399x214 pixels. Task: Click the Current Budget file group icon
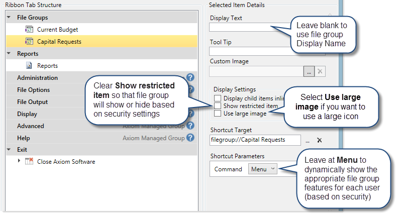[x=29, y=30]
